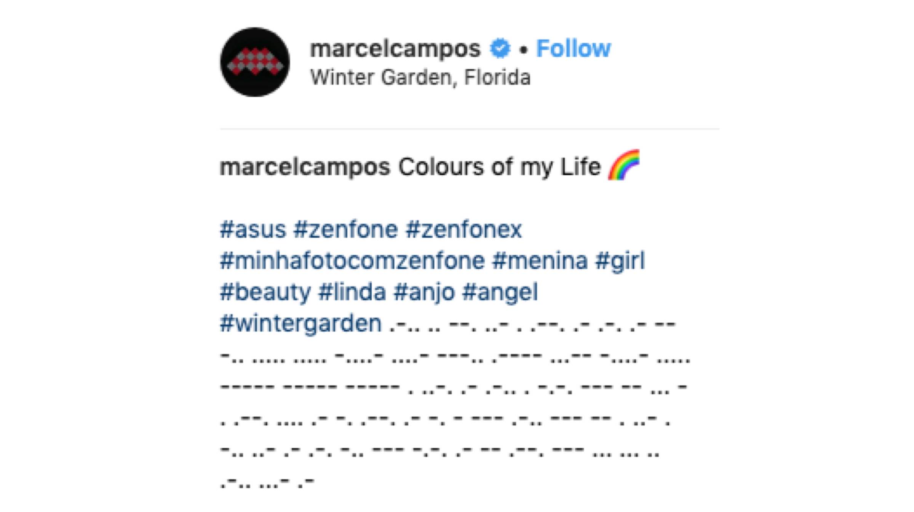This screenshot has height=512, width=914.
Task: Follow the marcelcampos account
Action: 574,49
